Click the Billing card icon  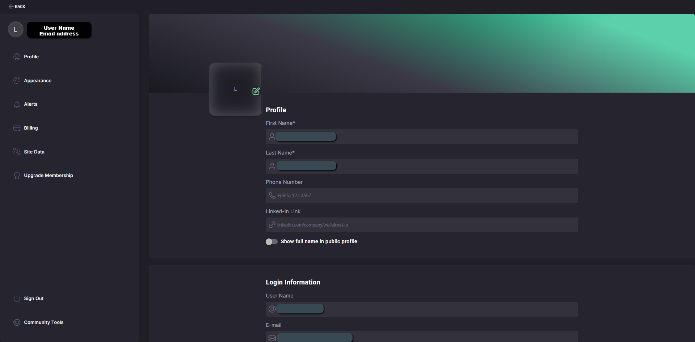point(17,128)
